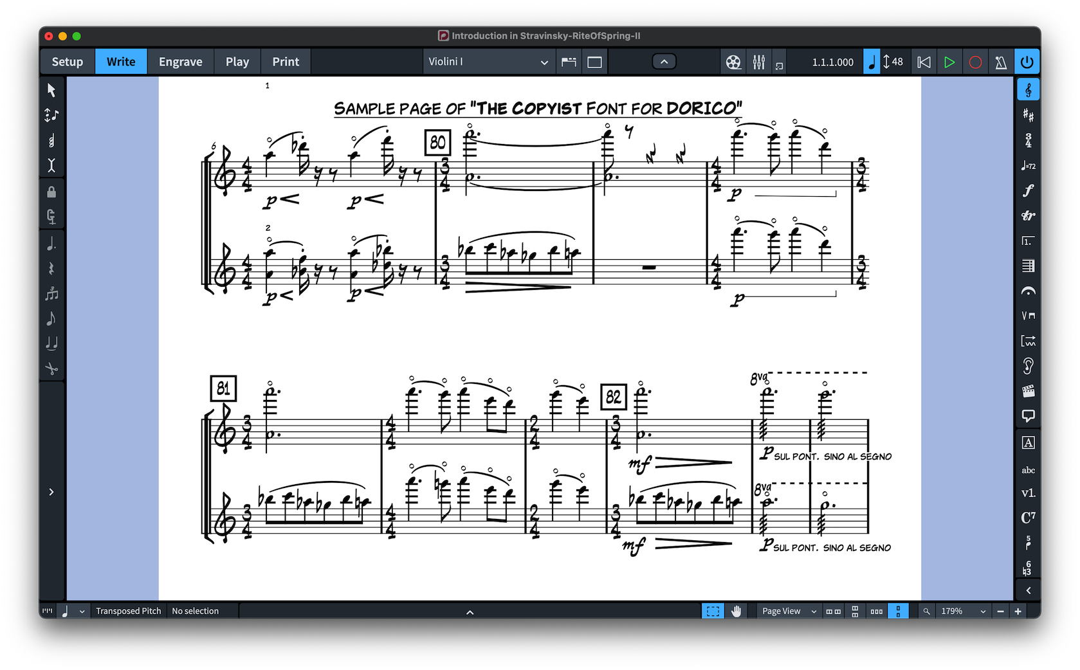Open the Comments panel
Screen dimensions: 1080x670
pos(1028,416)
